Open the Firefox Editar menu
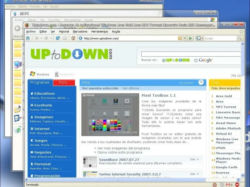This screenshot has height=187, width=250. point(43,31)
